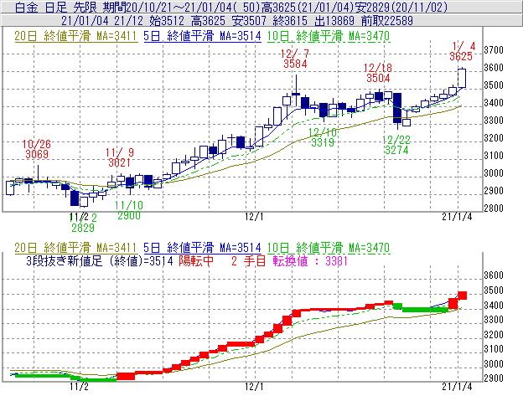Click the 12/22 3274 low annotation
The image size is (523, 396).
point(396,145)
